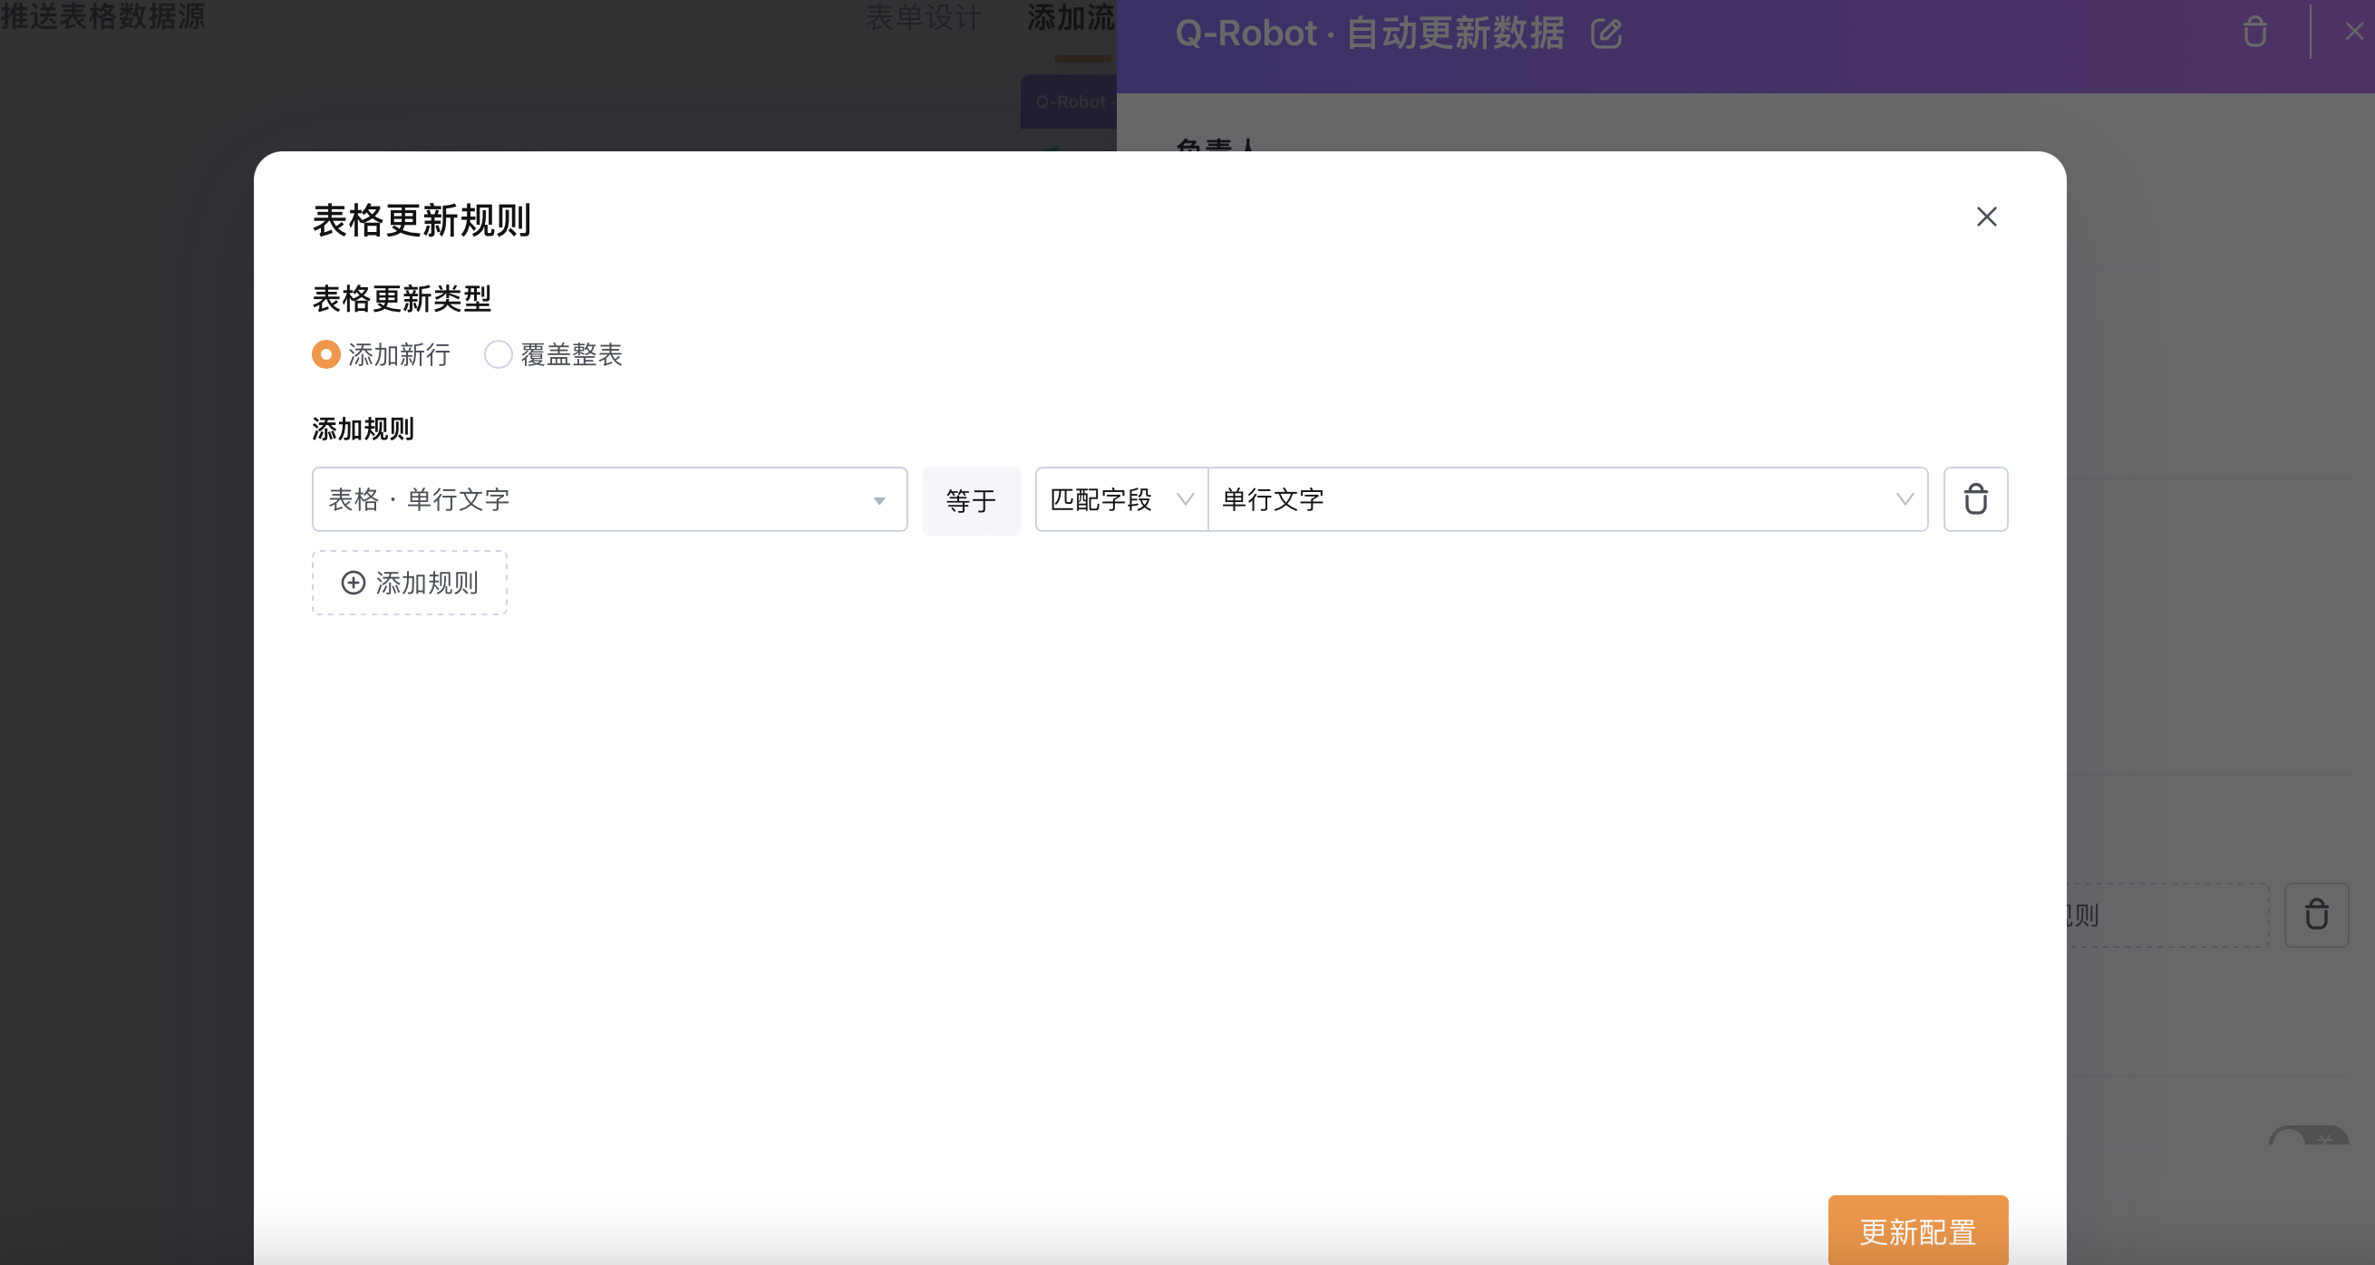Click the 表格更新类型 heading
This screenshot has height=1265, width=2375.
[x=402, y=298]
